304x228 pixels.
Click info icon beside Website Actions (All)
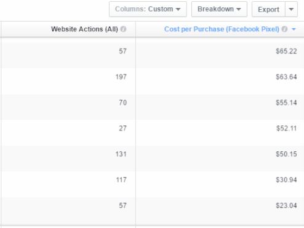123,29
